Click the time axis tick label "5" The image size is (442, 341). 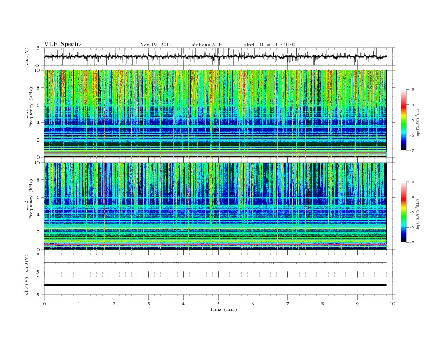pos(218,304)
